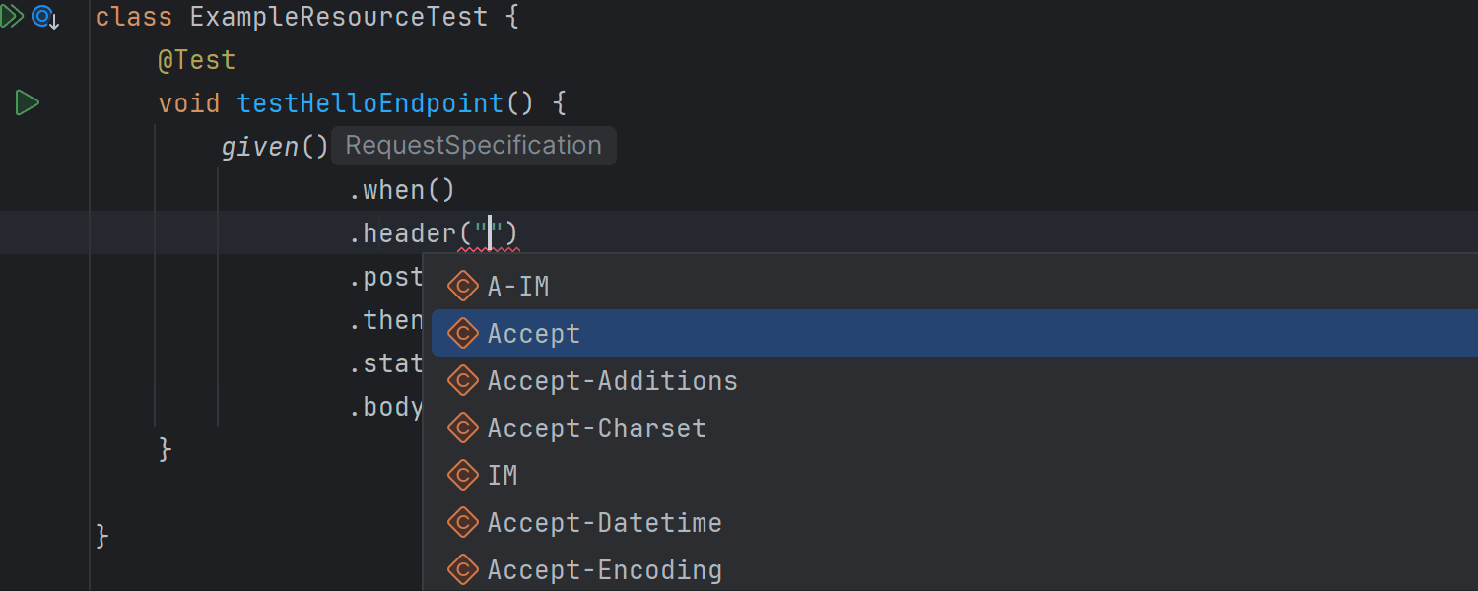
Task: Select the IM header suggestion
Action: point(954,476)
